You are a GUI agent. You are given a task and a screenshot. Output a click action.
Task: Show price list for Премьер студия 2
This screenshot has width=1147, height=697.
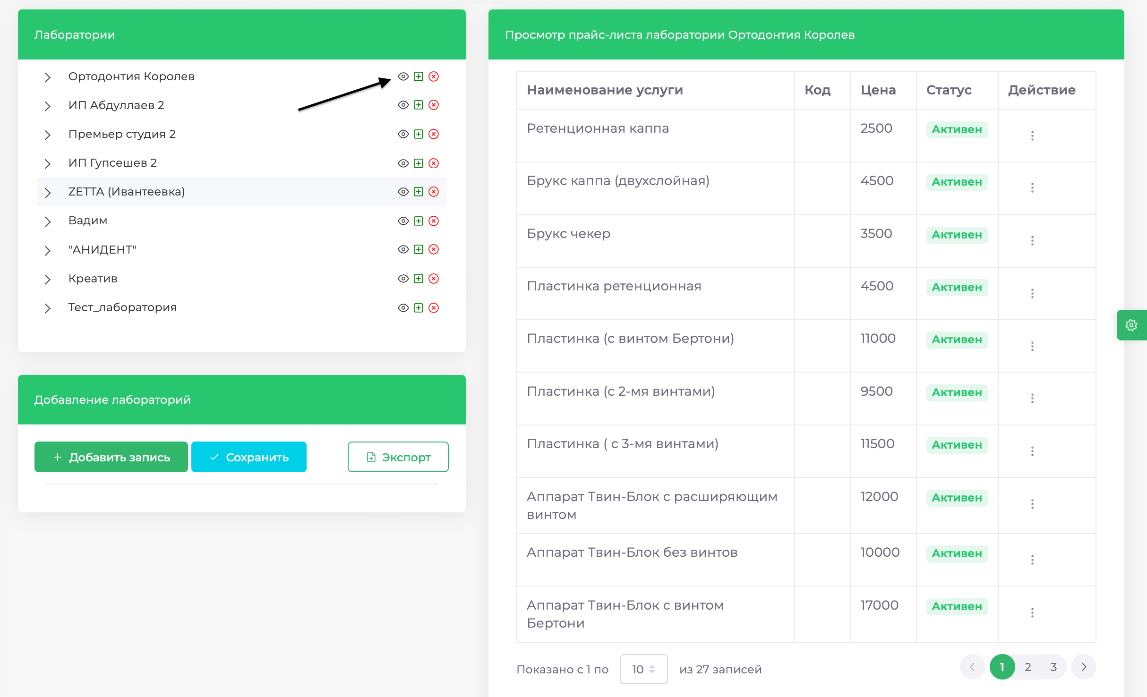[403, 134]
